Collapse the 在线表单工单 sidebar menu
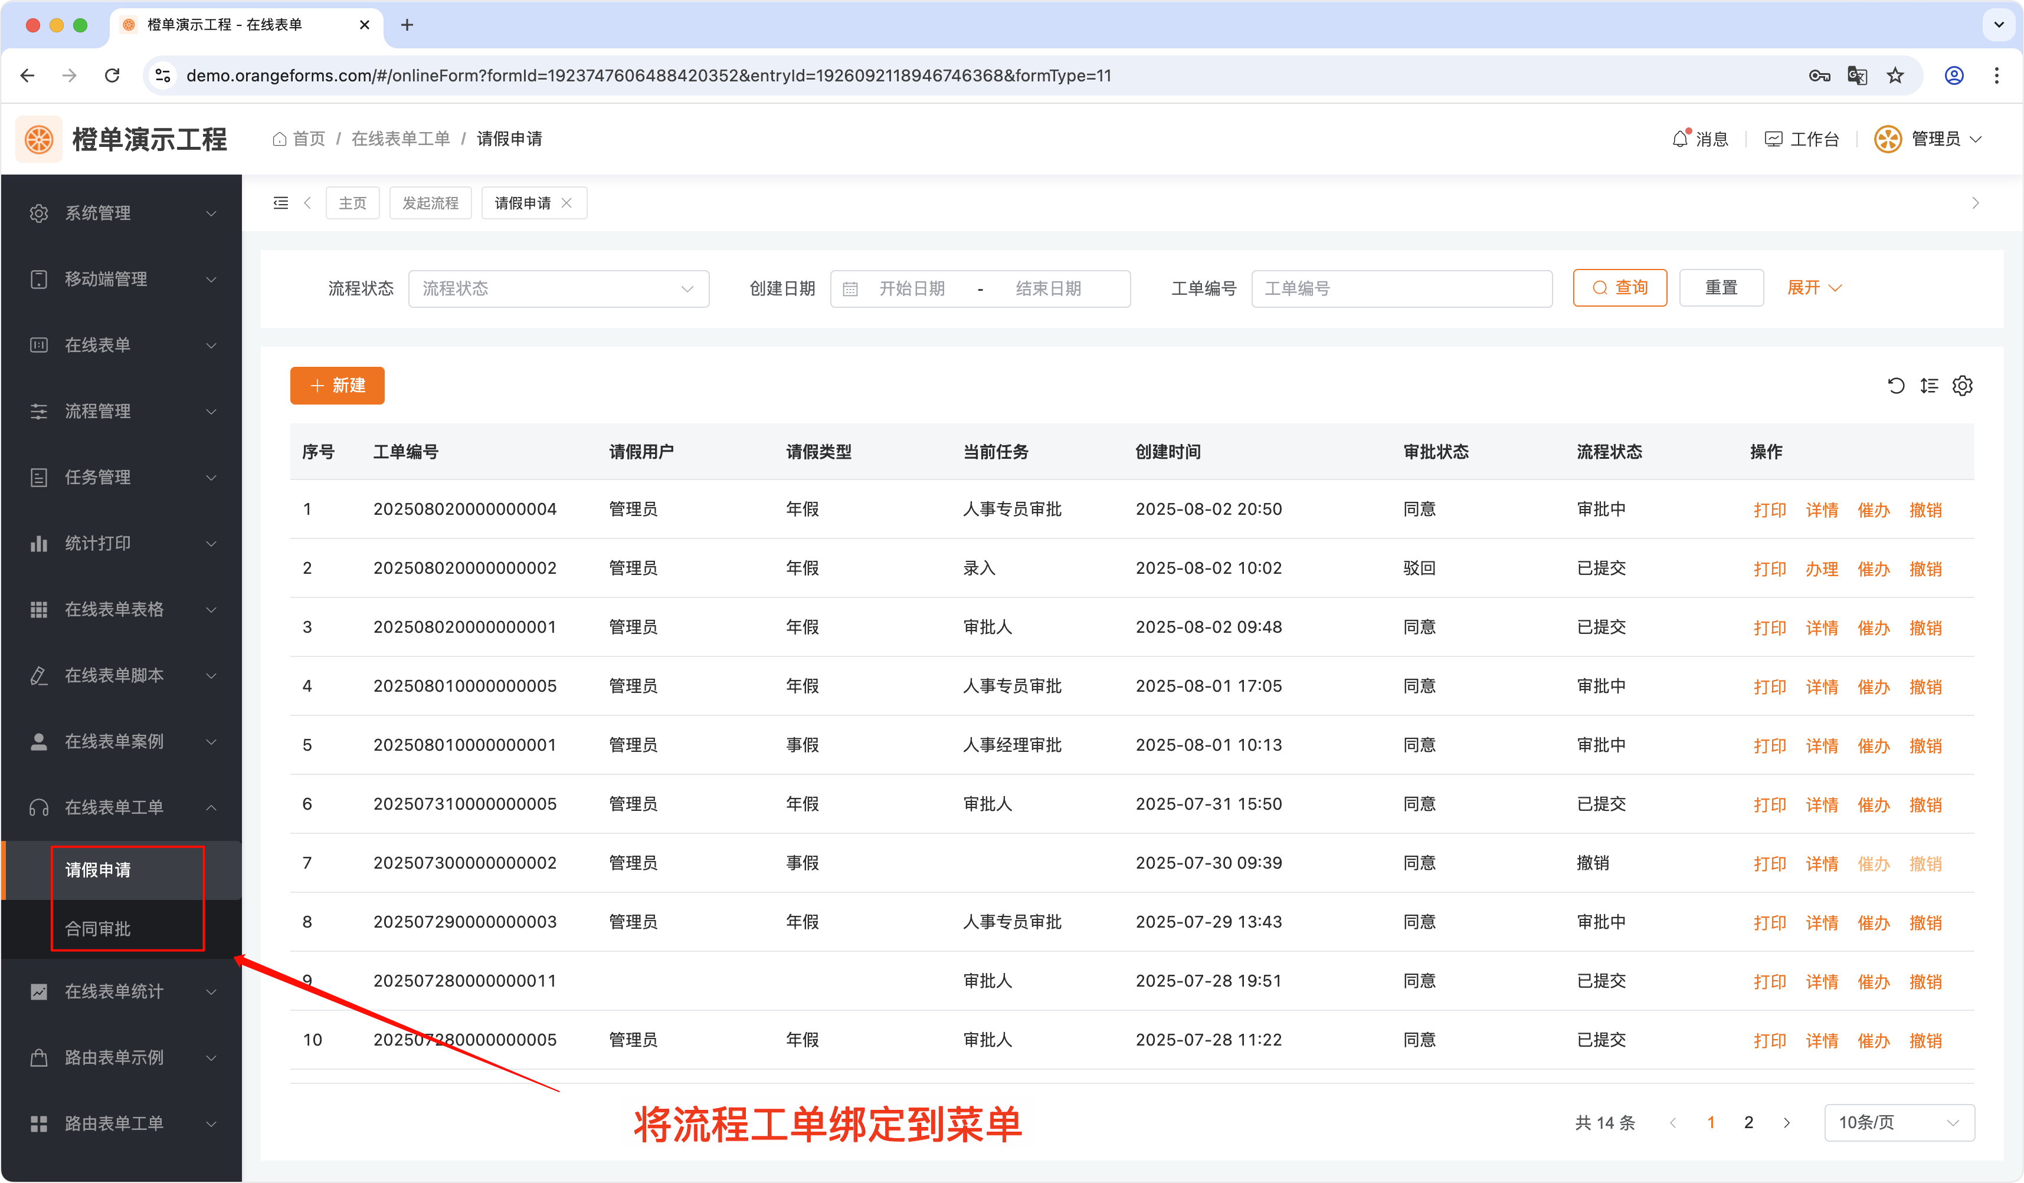This screenshot has height=1183, width=2024. [x=122, y=807]
